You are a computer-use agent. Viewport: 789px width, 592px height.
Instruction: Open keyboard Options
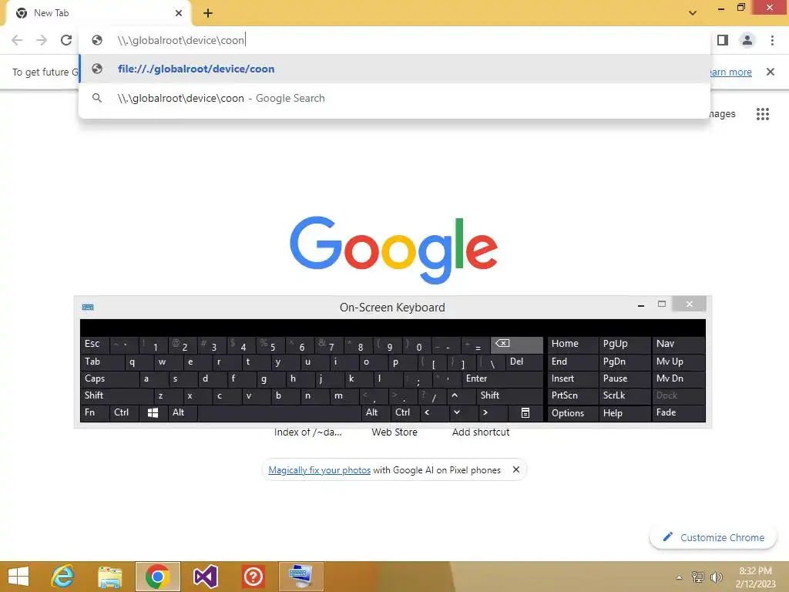[x=572, y=413]
